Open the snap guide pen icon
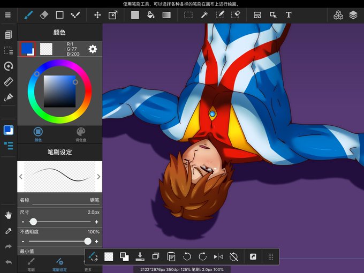 [x=9, y=97]
